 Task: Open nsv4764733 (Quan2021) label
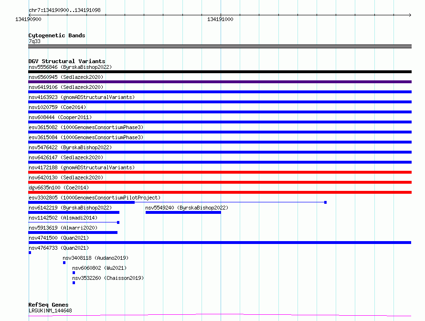pyautogui.click(x=59, y=248)
